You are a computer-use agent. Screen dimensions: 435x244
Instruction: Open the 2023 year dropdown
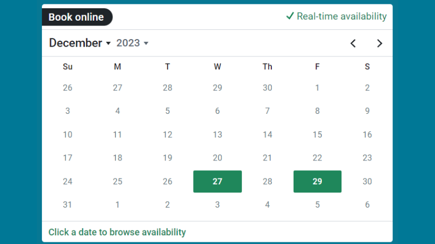(132, 43)
